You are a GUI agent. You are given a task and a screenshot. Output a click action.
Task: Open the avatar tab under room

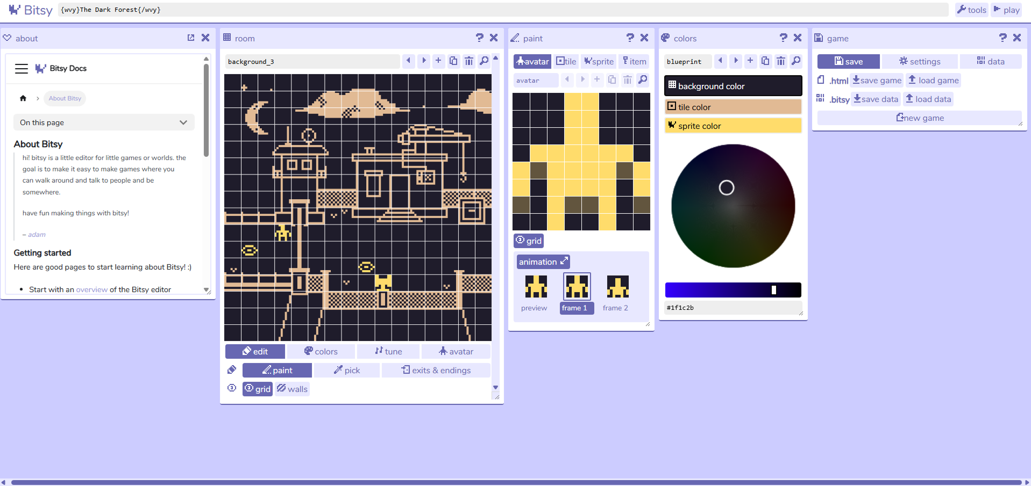tap(456, 351)
